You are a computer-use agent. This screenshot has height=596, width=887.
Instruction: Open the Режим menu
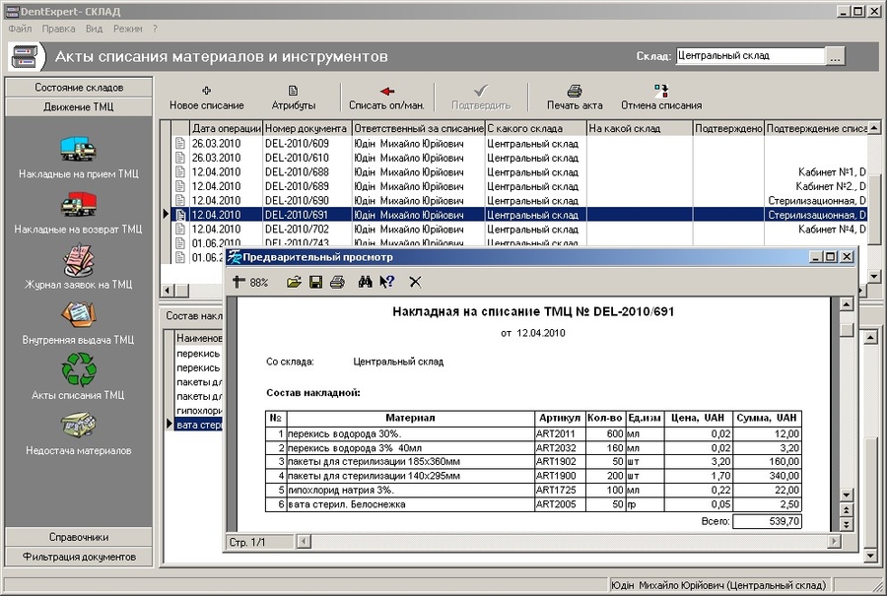coord(127,29)
